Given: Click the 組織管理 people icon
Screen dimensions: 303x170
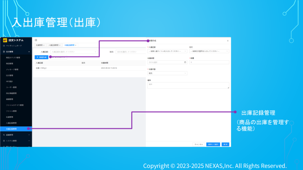Looking at the screenshot, I should pos(4,135).
